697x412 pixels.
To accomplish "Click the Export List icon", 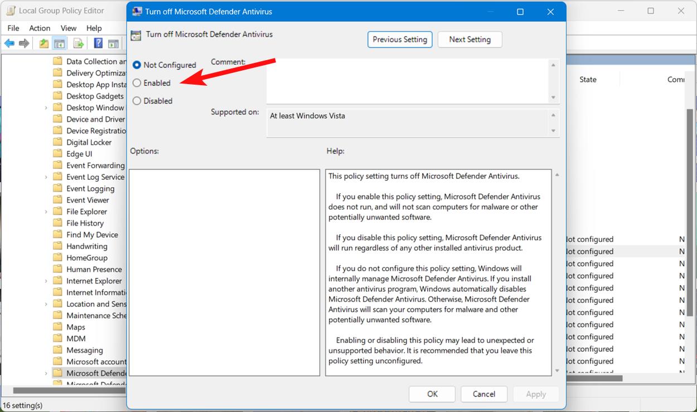I will [78, 43].
